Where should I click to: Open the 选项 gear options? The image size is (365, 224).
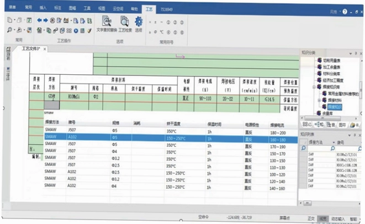pyautogui.click(x=139, y=24)
